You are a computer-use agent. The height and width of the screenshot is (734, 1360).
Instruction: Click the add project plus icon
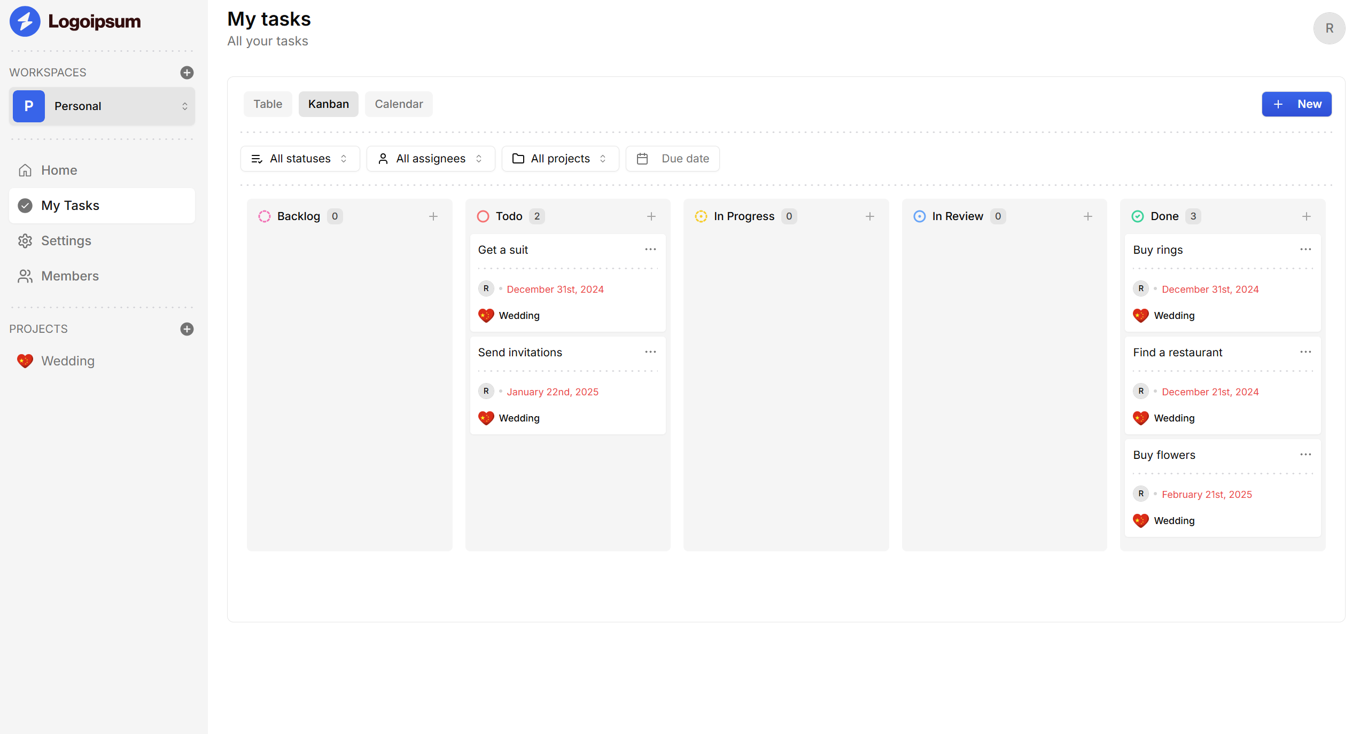tap(186, 329)
